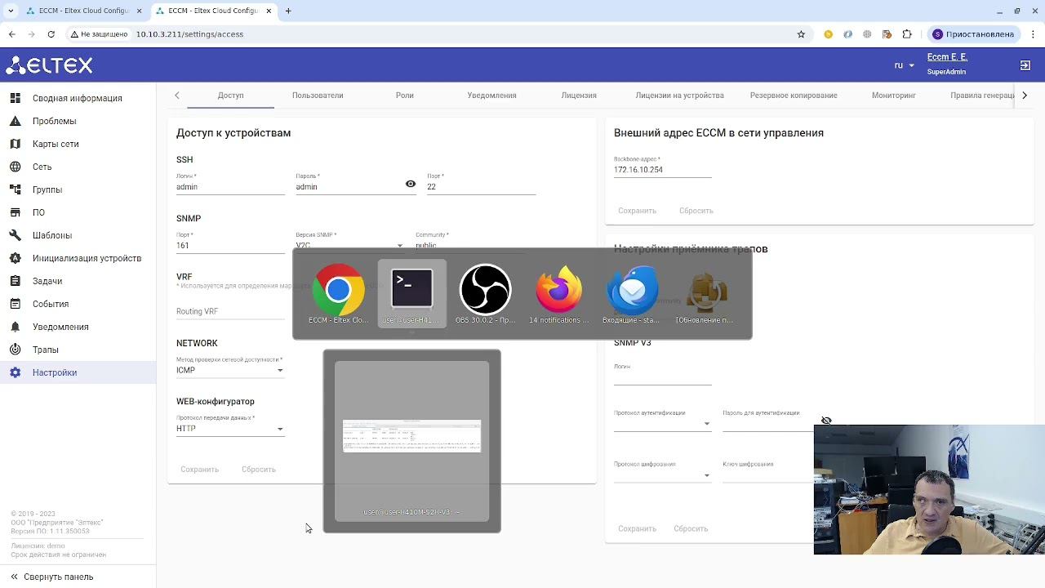The height and width of the screenshot is (588, 1045).
Task: Open the Протокол аутентификации dropdown
Action: [662, 423]
